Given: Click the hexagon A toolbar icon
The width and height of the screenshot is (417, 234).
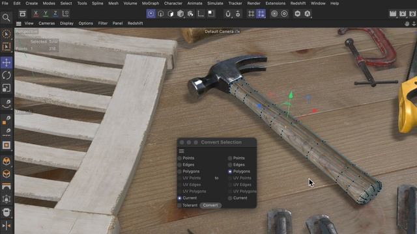Looking at the screenshot, I should click(308, 14).
